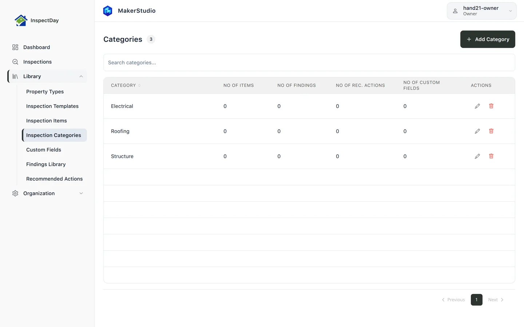Select Inspection Categories in the sidebar
Image resolution: width=524 pixels, height=327 pixels.
pos(54,135)
